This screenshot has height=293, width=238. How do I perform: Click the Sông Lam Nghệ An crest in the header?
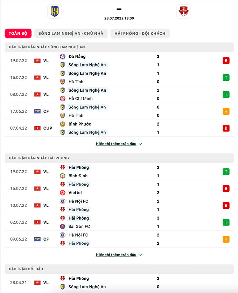pyautogui.click(x=55, y=12)
